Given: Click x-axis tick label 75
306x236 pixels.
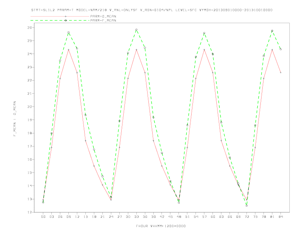Looking at the screenshot, I should point(255,217).
